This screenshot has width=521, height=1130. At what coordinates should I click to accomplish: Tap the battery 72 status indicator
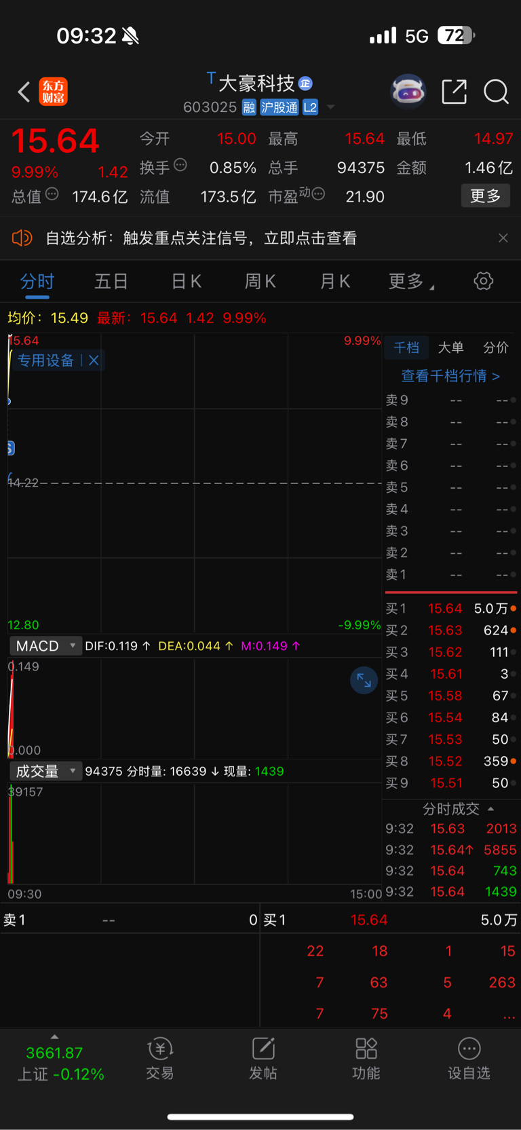[x=456, y=35]
